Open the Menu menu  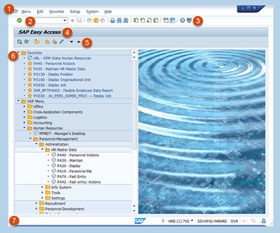pyautogui.click(x=26, y=12)
